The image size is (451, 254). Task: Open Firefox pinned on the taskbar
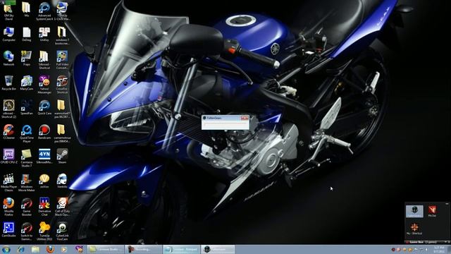50,249
